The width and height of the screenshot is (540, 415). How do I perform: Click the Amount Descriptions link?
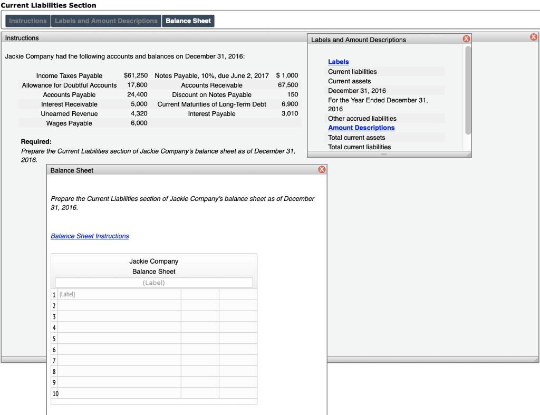(361, 128)
